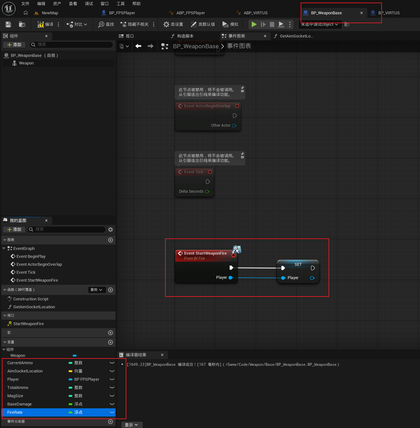Toggle FireRate variable visibility eye
The height and width of the screenshot is (428, 420).
click(x=112, y=412)
